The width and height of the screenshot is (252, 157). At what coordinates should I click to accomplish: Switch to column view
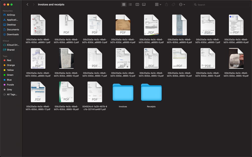coord(137,5)
